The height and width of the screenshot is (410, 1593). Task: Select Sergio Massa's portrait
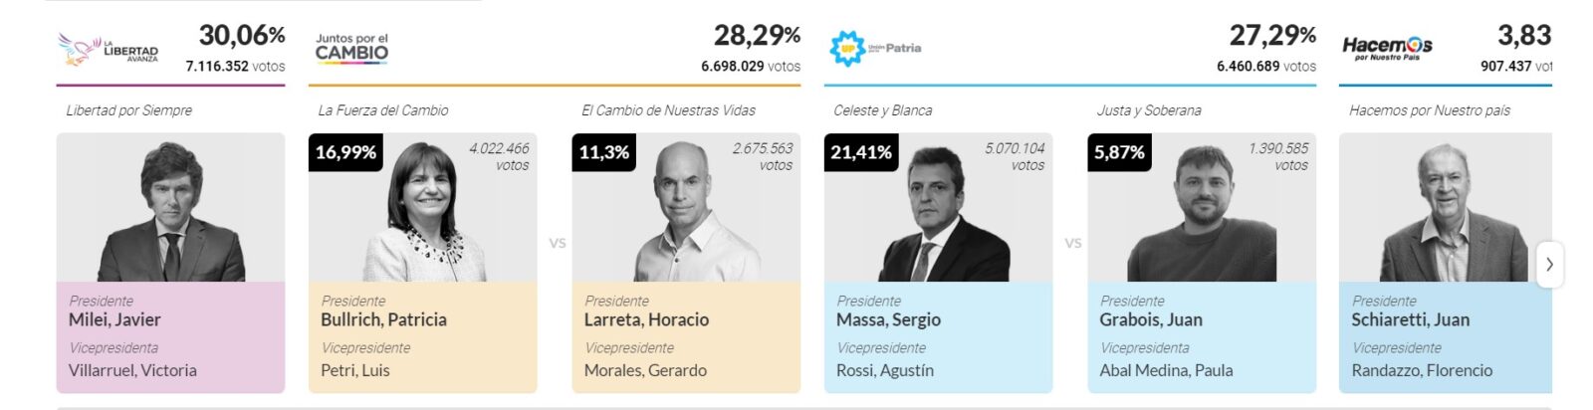pos(939,214)
